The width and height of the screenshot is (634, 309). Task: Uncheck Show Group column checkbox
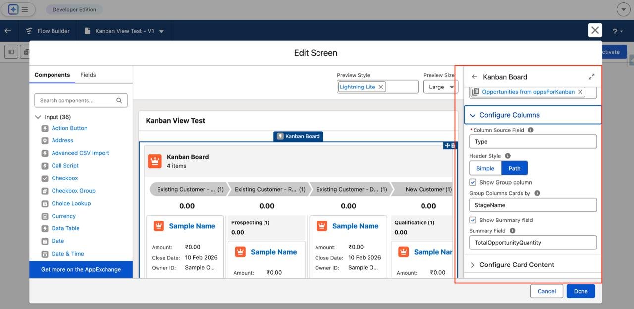473,182
